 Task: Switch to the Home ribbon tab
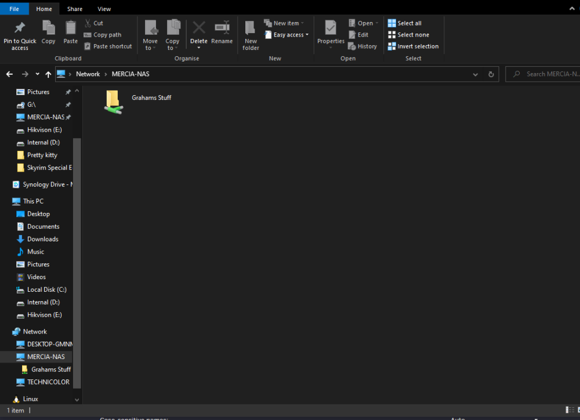(x=44, y=9)
